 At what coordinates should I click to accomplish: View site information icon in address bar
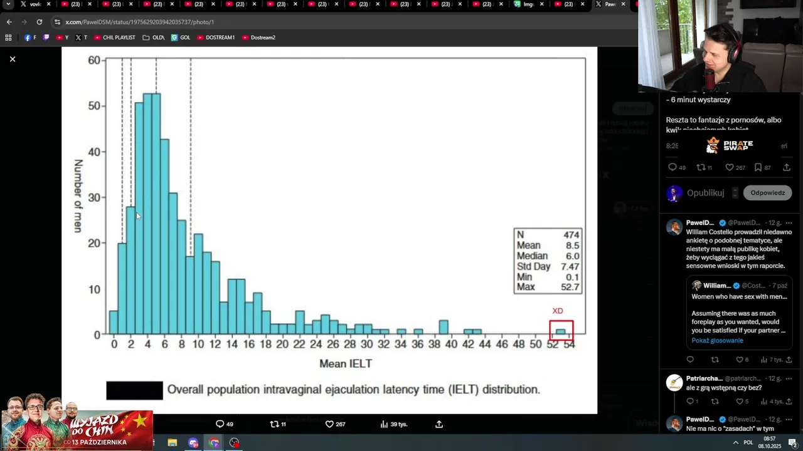pyautogui.click(x=57, y=22)
